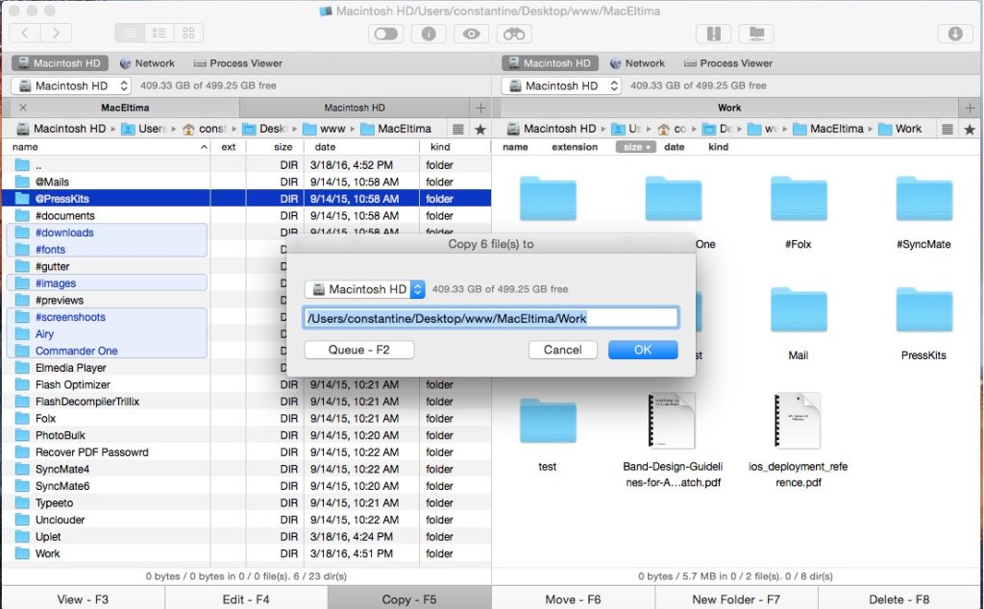Image resolution: width=984 pixels, height=609 pixels.
Task: Open right panel Macintosh HD drive dropdown
Action: pyautogui.click(x=561, y=85)
